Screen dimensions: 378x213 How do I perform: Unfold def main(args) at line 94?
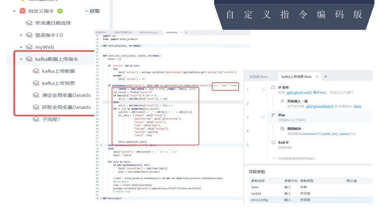[101, 198]
